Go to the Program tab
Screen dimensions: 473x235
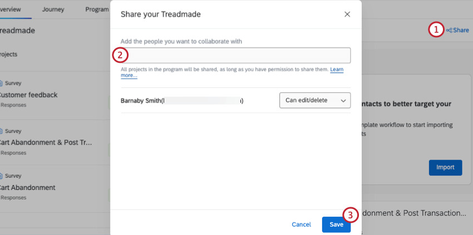click(98, 9)
